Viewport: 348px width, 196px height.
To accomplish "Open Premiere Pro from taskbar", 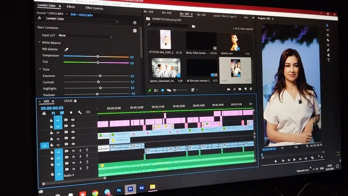I will (x=130, y=189).
